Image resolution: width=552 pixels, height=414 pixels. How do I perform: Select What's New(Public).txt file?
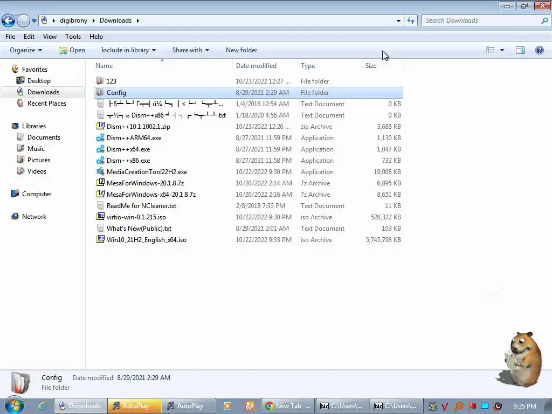[x=139, y=228]
